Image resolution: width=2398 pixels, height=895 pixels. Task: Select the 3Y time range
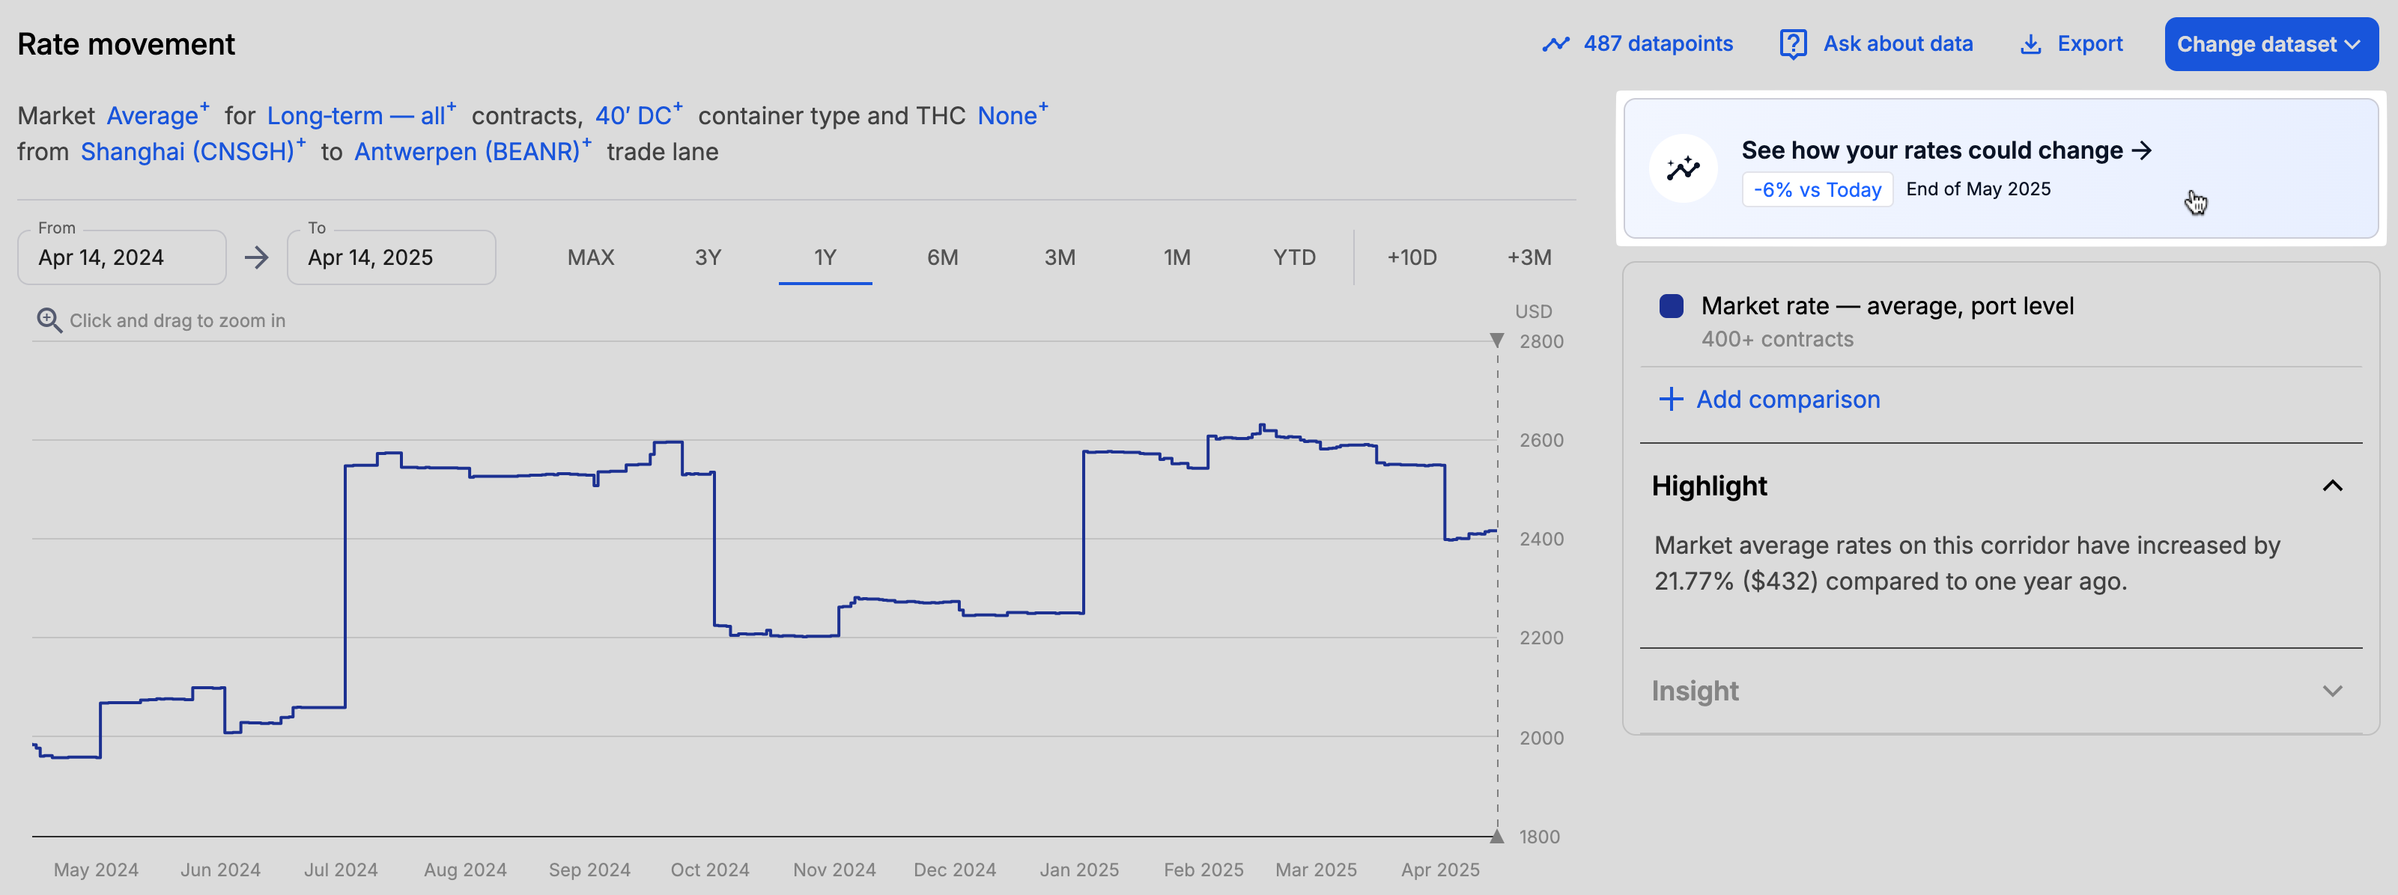point(708,257)
